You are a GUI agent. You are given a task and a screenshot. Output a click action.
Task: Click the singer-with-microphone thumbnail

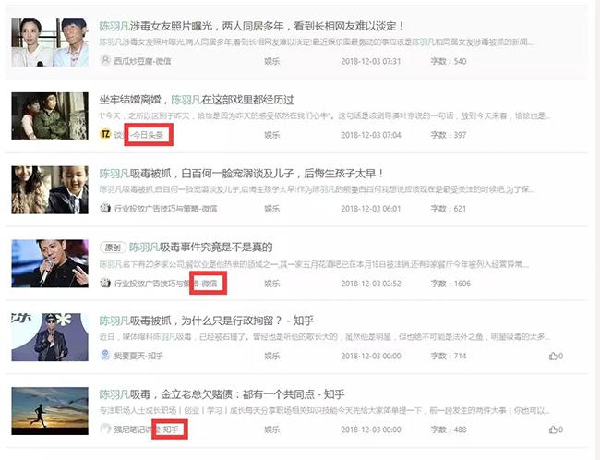pyautogui.click(x=50, y=263)
